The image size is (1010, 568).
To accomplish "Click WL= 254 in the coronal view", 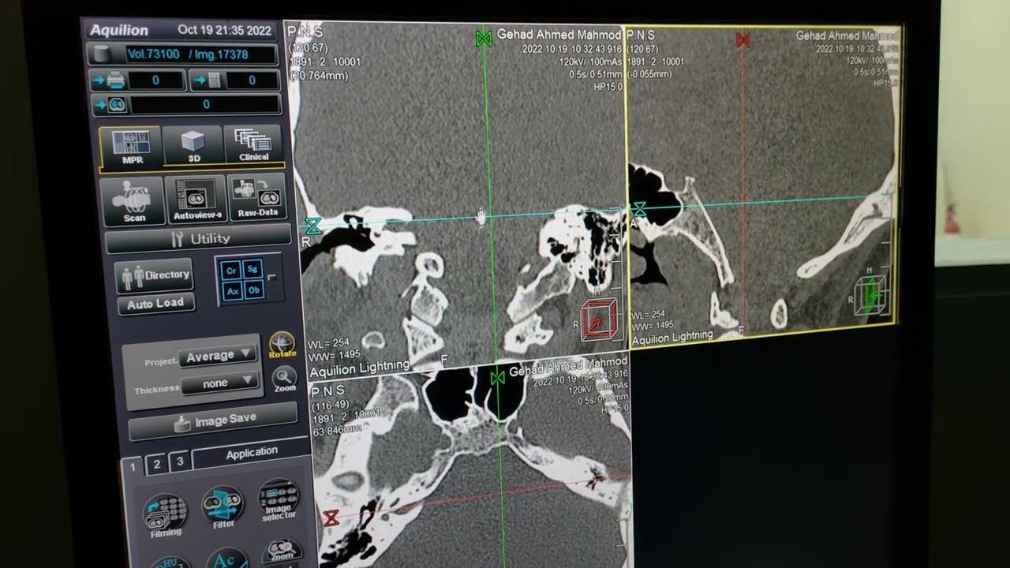I will point(330,343).
